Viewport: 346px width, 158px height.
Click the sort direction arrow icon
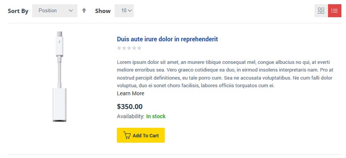(84, 11)
